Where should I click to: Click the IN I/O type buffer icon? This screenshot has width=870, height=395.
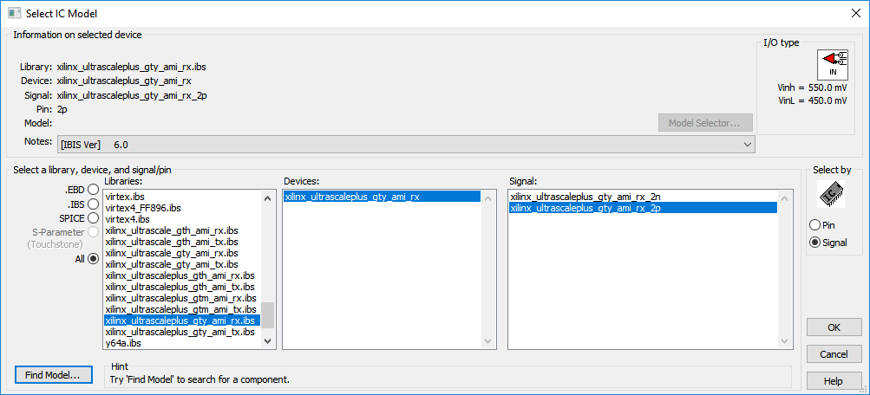click(x=833, y=63)
